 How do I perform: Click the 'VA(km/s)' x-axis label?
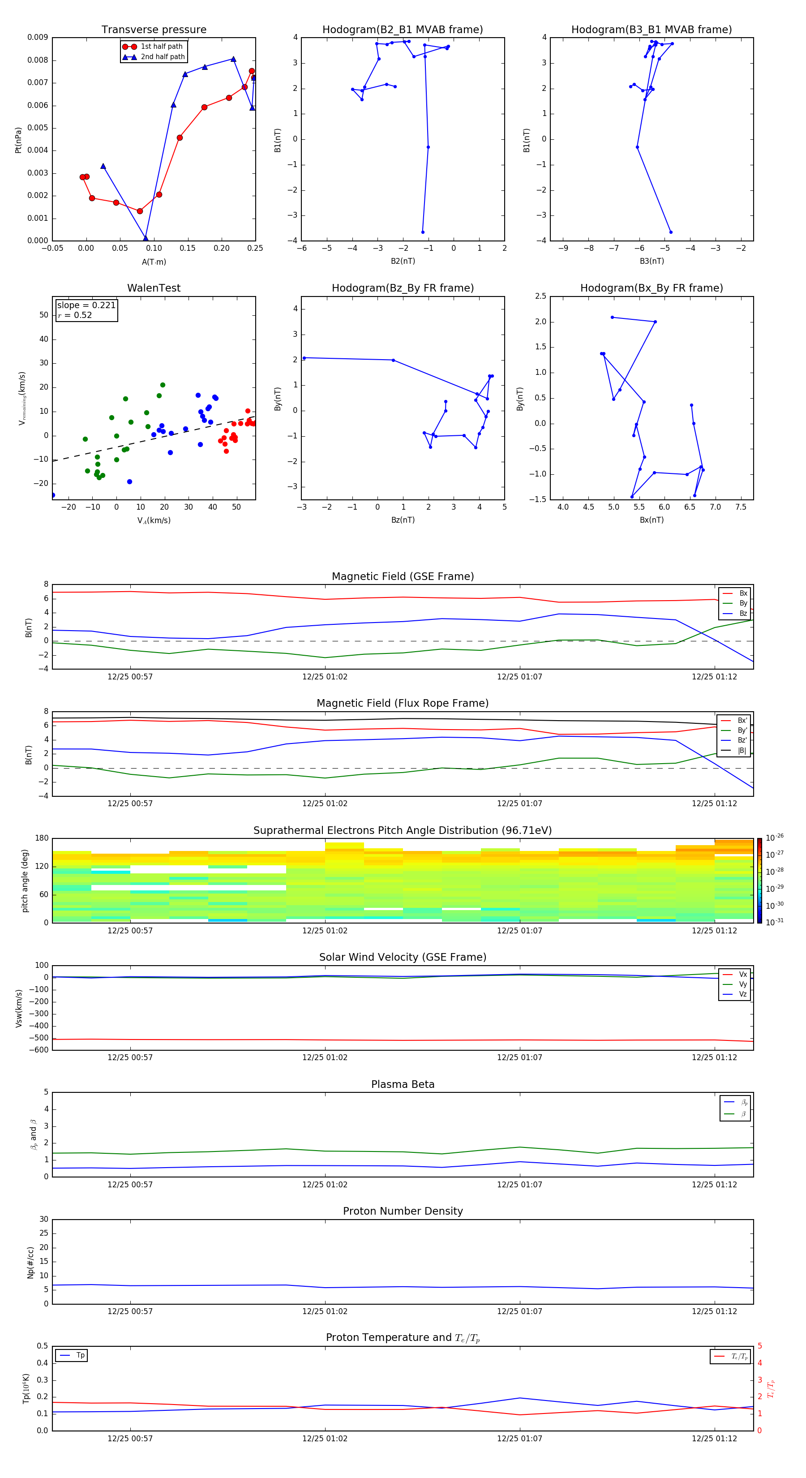pos(154,520)
